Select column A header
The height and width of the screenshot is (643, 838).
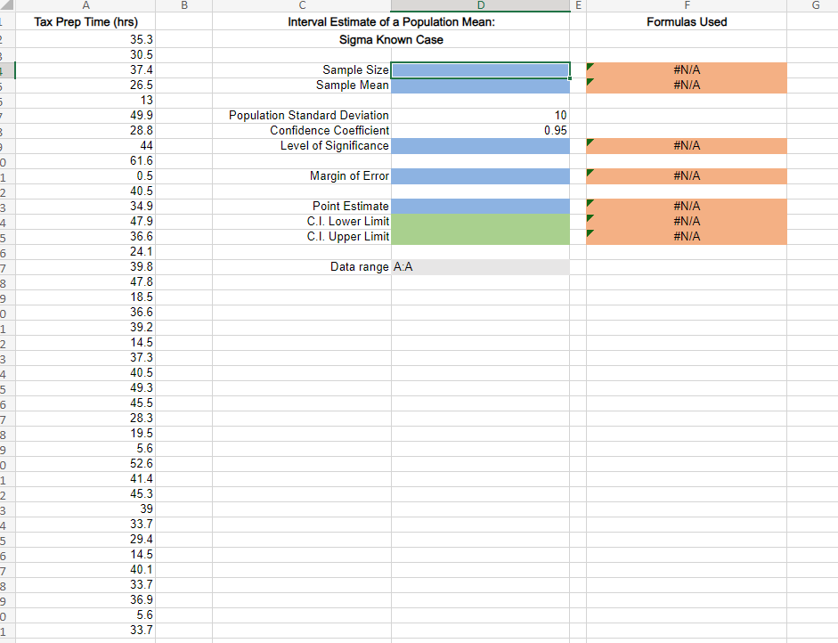point(85,5)
